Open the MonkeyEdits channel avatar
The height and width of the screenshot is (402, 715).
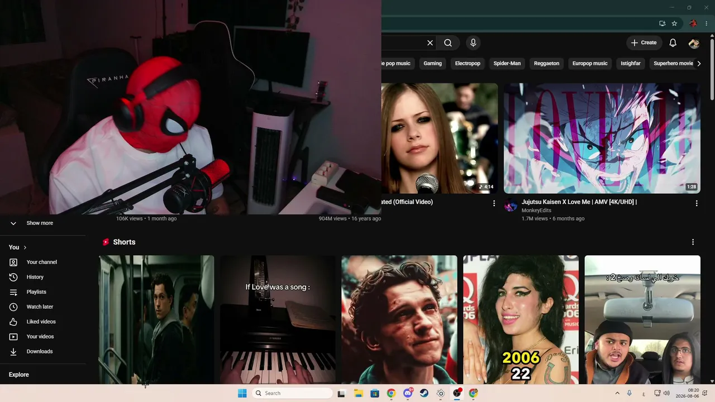click(x=511, y=205)
